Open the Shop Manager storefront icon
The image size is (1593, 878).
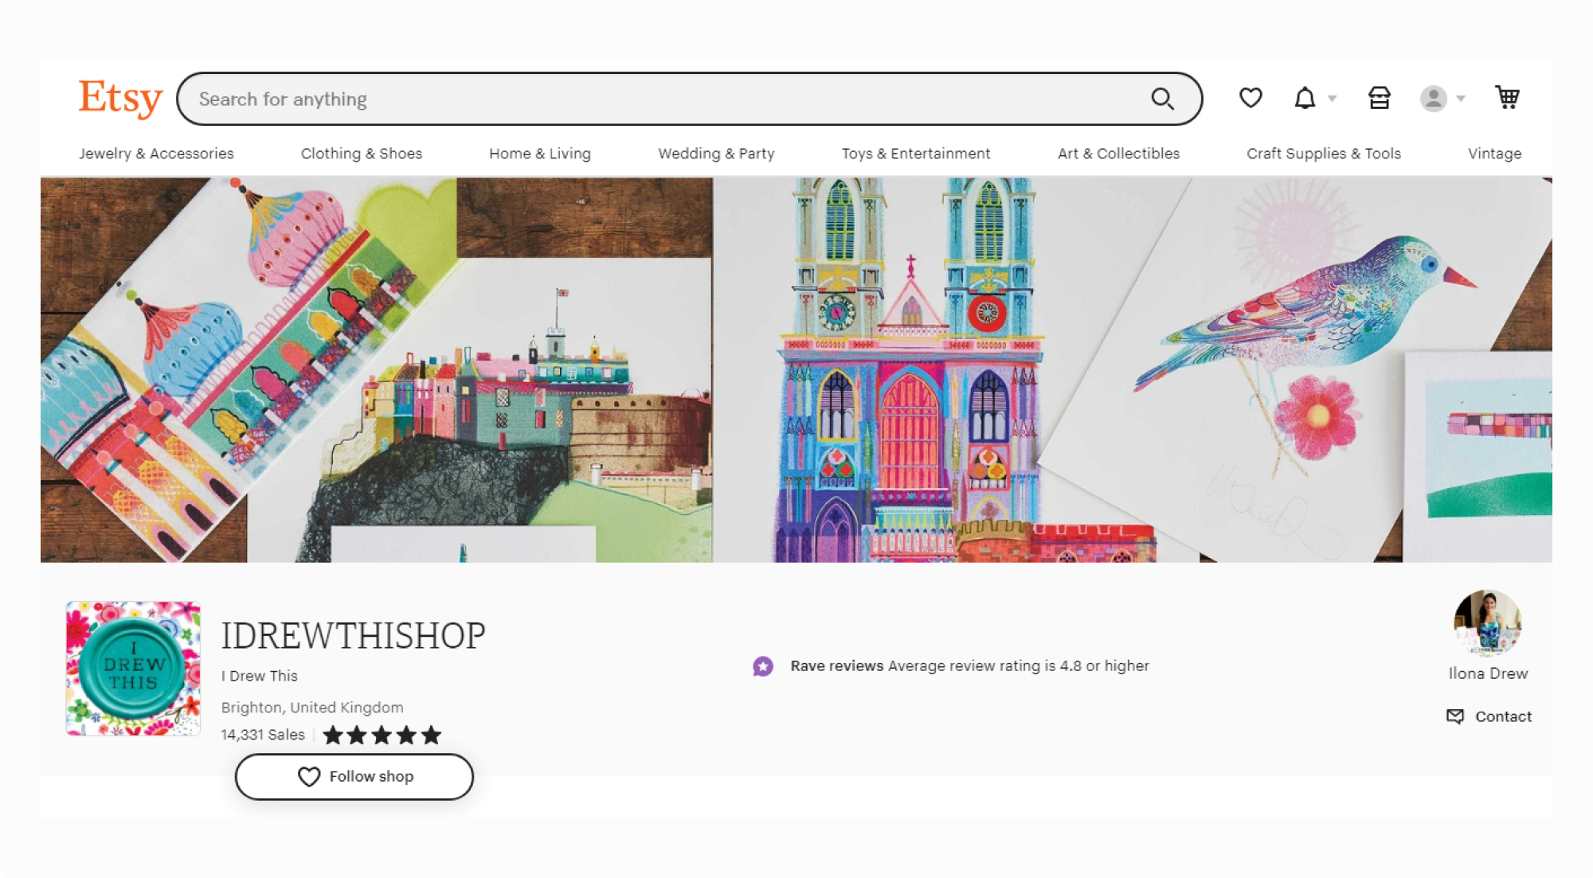(x=1380, y=98)
